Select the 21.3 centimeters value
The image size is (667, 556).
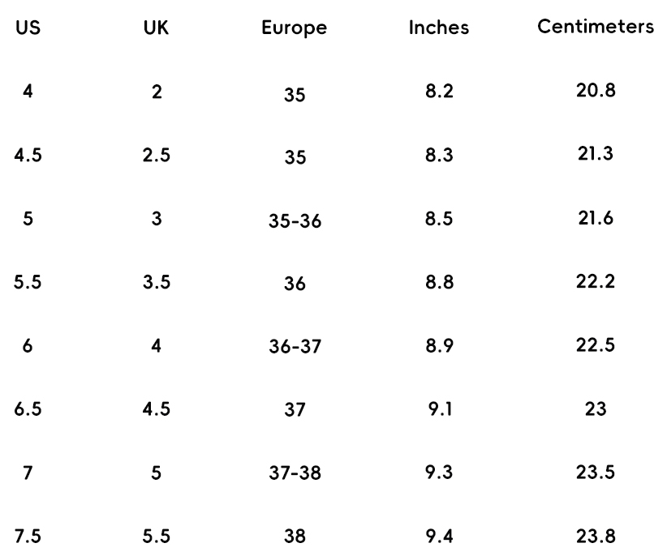tap(596, 155)
